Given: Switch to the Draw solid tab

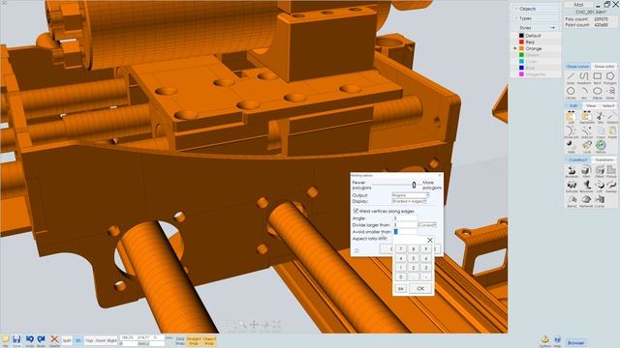Looking at the screenshot, I should pyautogui.click(x=604, y=67).
